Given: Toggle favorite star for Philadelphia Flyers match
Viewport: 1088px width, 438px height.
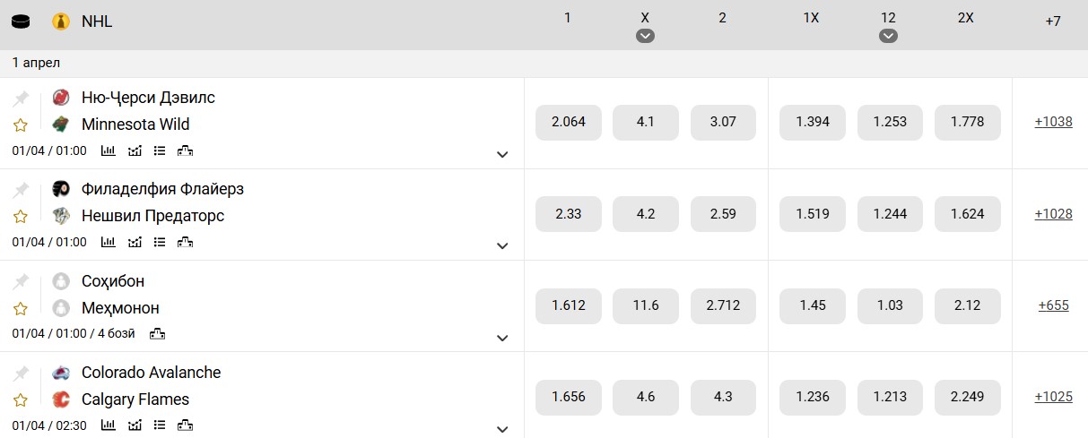Looking at the screenshot, I should pyautogui.click(x=21, y=216).
